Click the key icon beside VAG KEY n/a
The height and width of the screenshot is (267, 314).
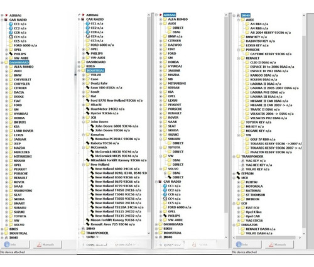pos(243,161)
